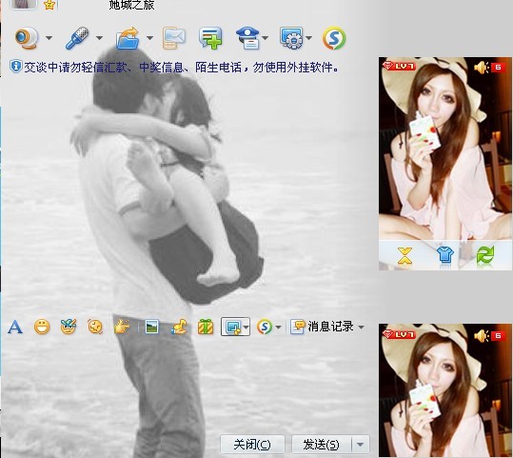This screenshot has height=458, width=513.
Task: Open message history 消息记录
Action: (x=322, y=327)
